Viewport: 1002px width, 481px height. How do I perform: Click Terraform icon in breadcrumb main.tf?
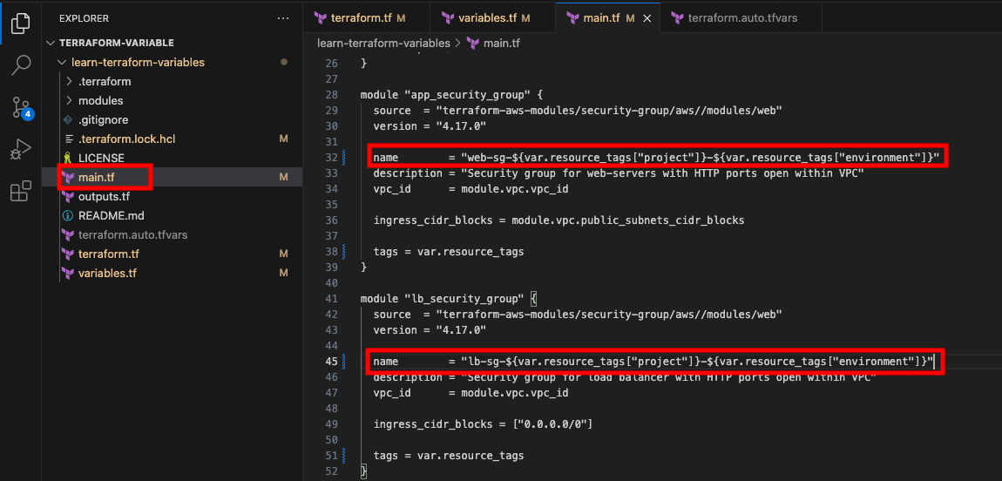point(473,44)
